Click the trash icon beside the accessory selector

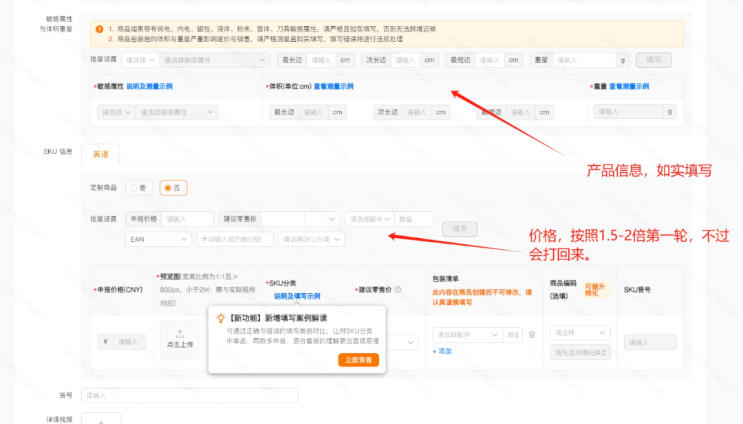click(x=532, y=335)
